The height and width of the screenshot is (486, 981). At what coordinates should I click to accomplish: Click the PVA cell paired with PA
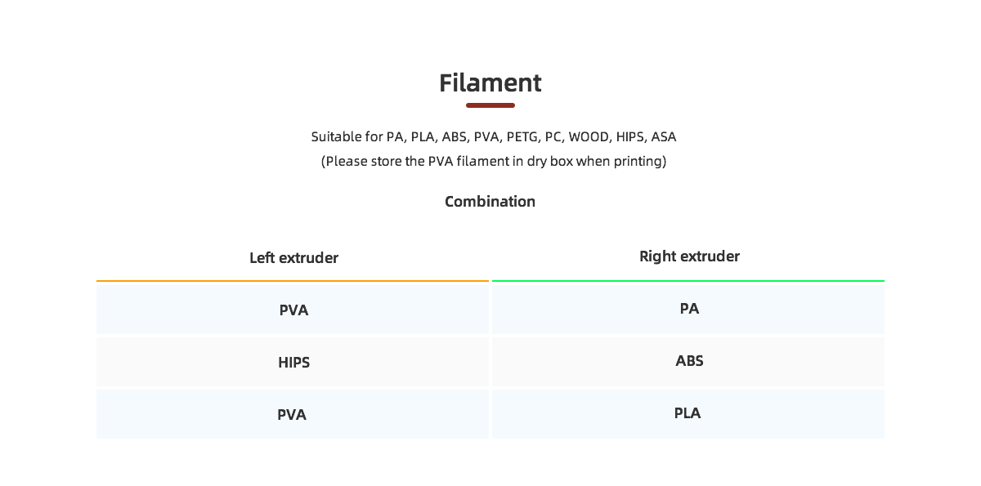tap(293, 310)
